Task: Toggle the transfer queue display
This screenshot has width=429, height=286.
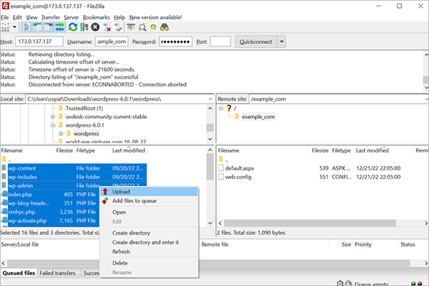Action: tap(61, 27)
